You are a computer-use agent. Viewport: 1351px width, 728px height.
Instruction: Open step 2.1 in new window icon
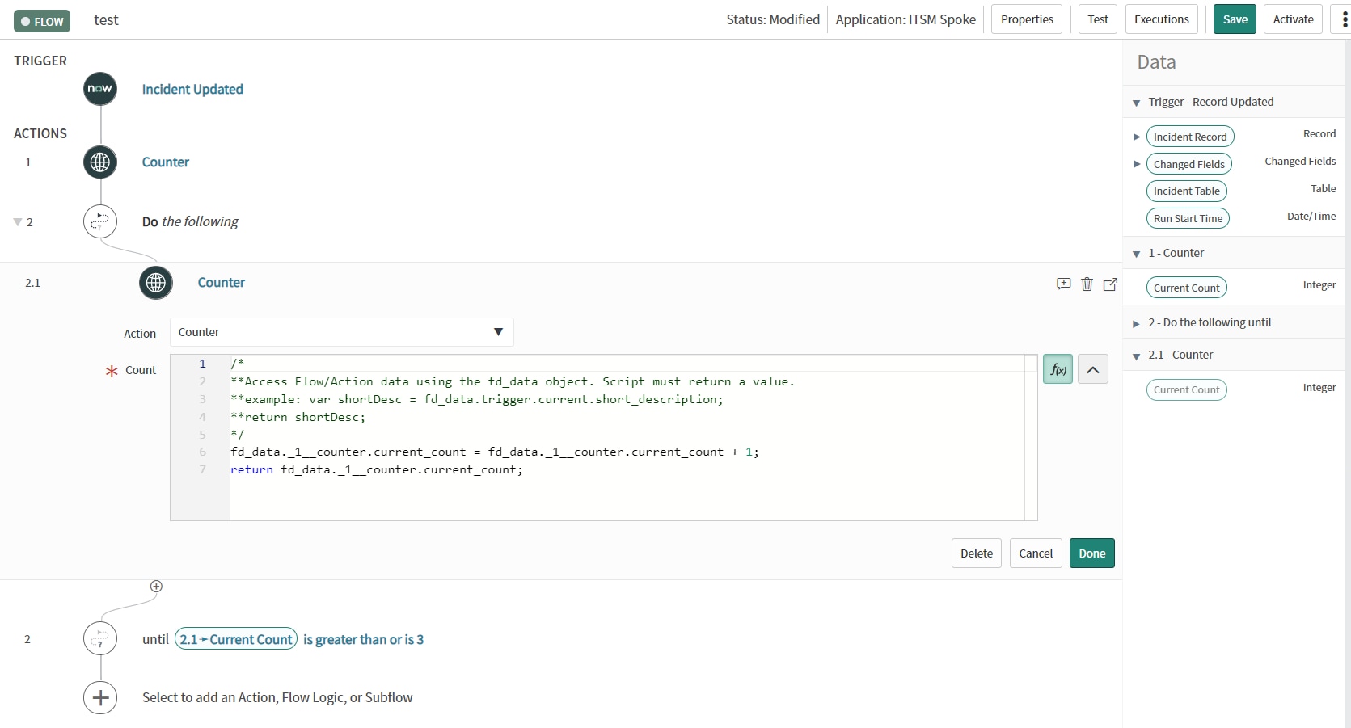[x=1110, y=284]
